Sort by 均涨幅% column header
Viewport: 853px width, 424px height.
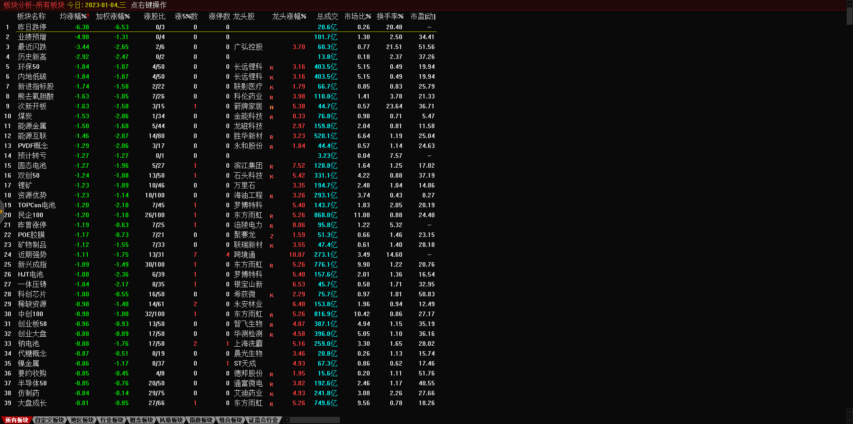tap(74, 16)
